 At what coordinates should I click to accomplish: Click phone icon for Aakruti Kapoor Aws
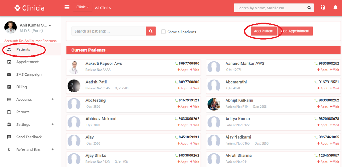[x=176, y=64]
